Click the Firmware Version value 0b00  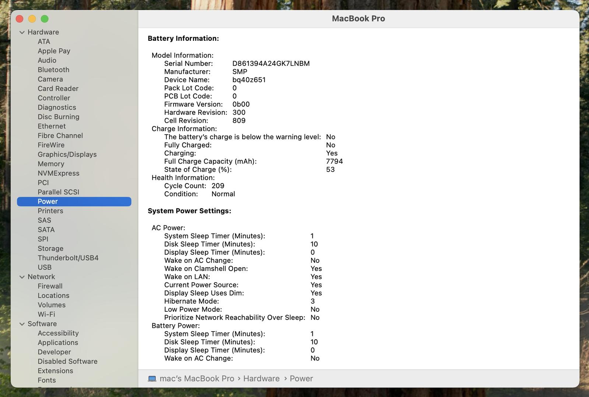[x=241, y=104]
